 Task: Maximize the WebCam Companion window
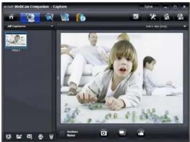click(175, 7)
